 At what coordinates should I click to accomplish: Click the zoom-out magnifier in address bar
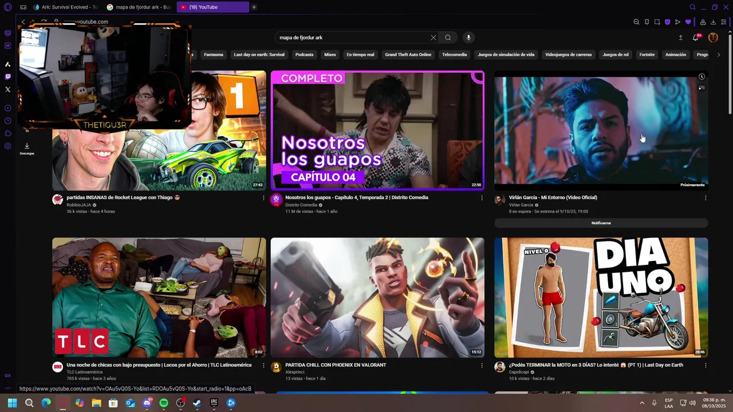click(x=636, y=22)
